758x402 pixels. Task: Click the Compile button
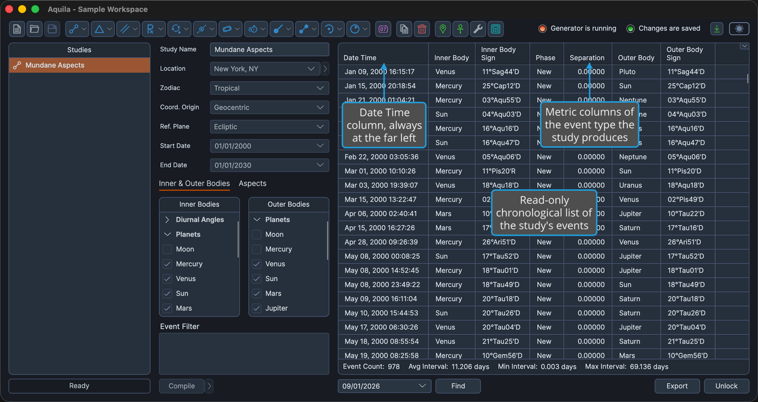click(182, 386)
